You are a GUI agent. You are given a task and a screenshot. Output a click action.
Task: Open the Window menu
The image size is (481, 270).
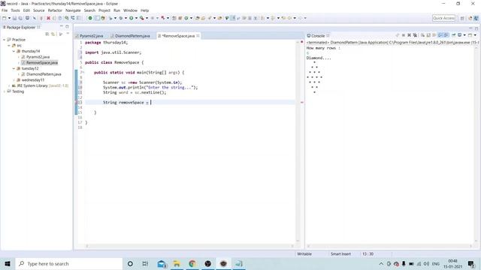coord(130,10)
